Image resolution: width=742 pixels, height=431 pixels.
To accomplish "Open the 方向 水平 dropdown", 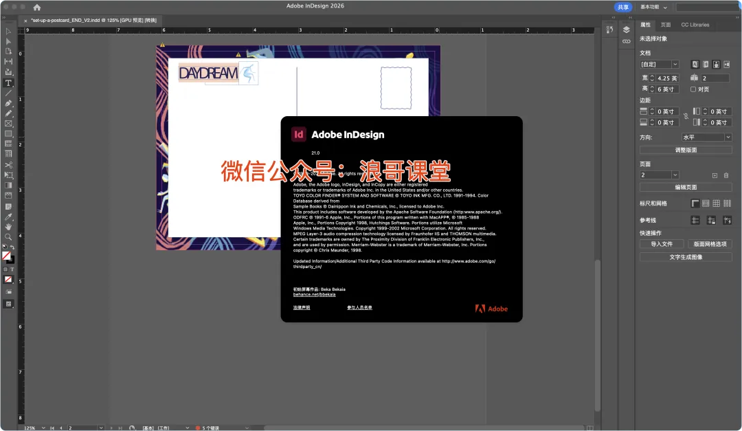I will 706,137.
